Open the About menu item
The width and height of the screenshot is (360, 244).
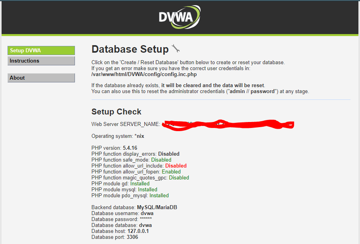coord(41,78)
